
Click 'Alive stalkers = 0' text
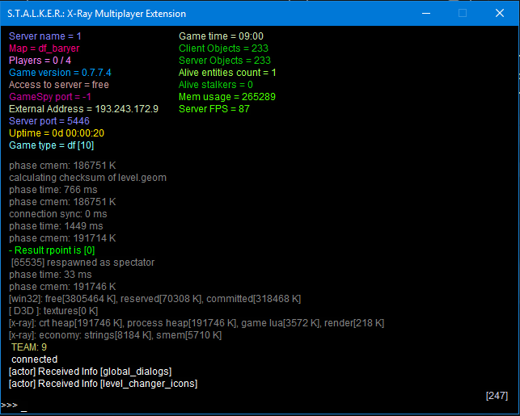click(216, 85)
